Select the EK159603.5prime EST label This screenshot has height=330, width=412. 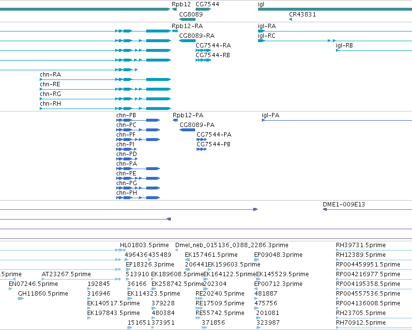point(234,265)
